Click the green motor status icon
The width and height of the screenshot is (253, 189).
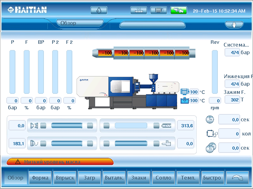(179, 10)
